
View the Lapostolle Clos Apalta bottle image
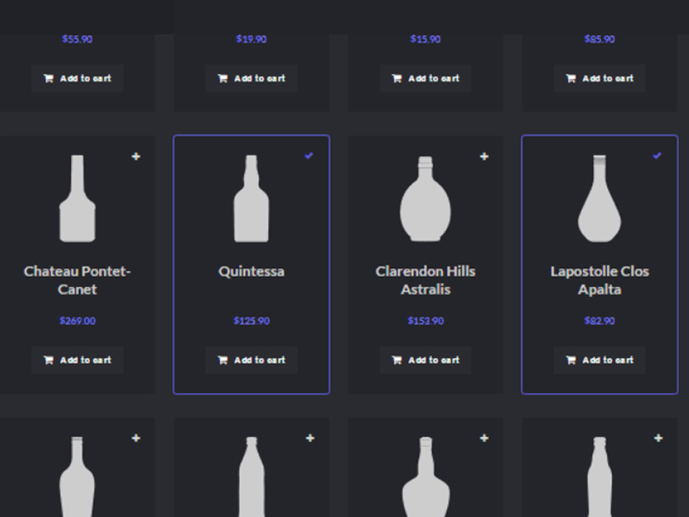pos(600,199)
